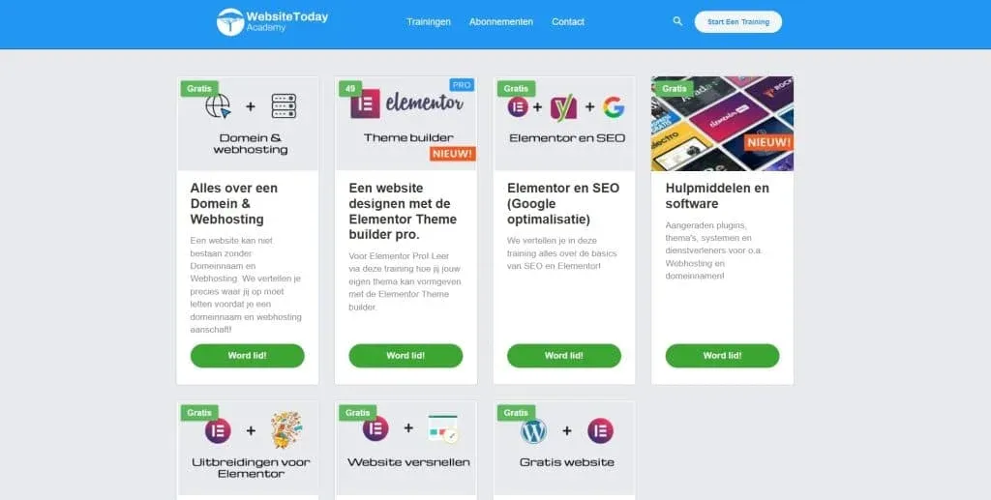The image size is (991, 500).
Task: Open the Abonnementen menu item
Action: tap(501, 21)
